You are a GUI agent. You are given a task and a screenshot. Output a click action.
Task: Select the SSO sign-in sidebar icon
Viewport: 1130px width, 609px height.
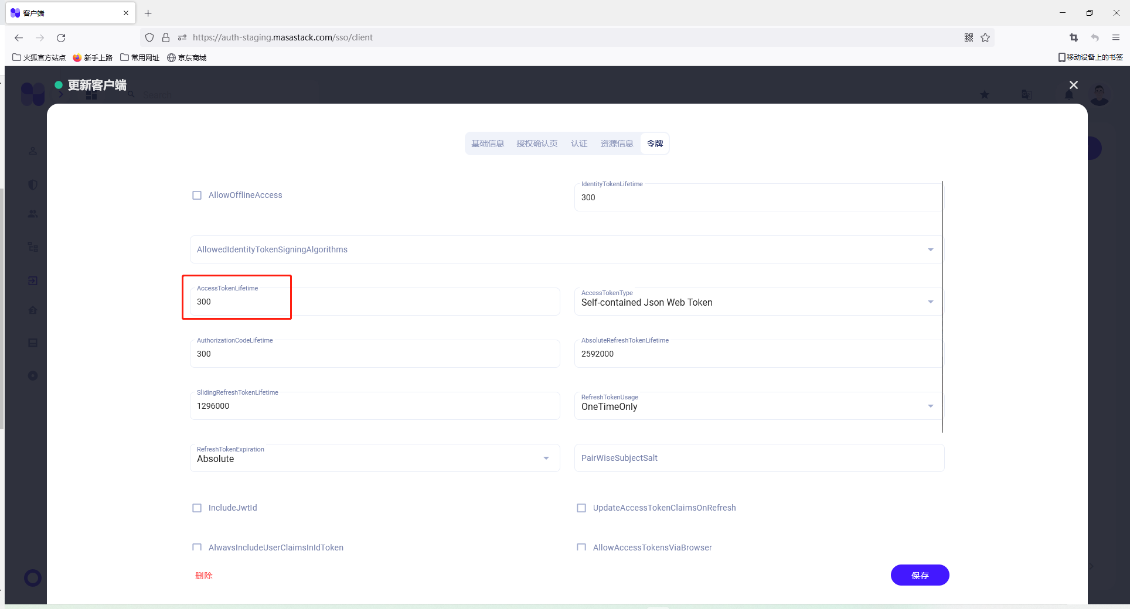(x=32, y=280)
